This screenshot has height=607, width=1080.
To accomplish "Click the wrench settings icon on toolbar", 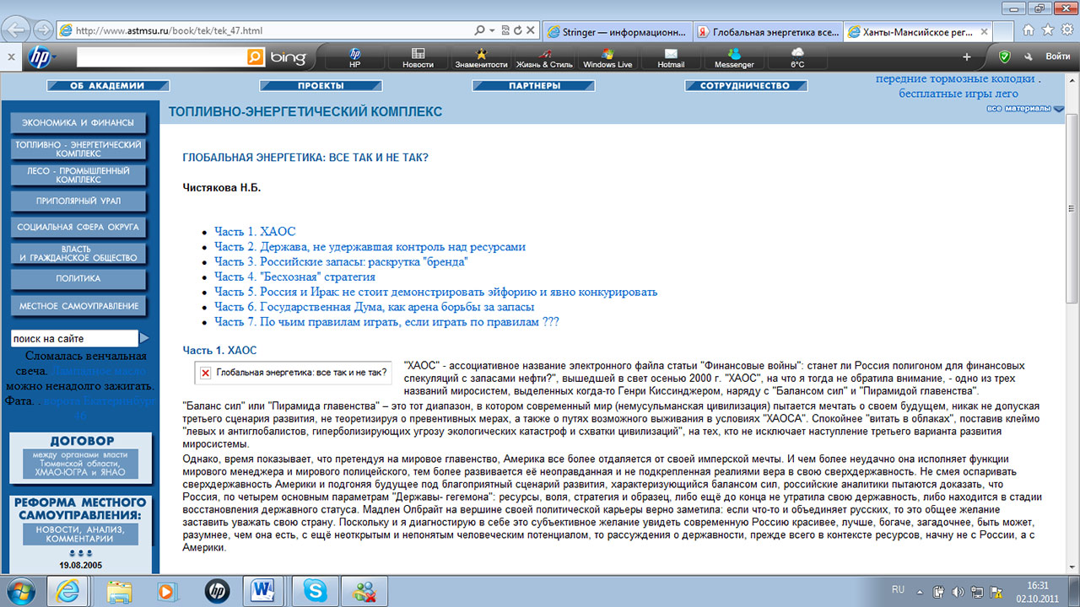I will tap(1029, 56).
